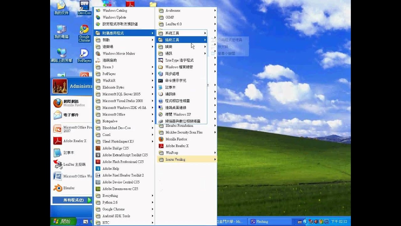Screen dimensions: 401x226
Task: Open 掃描器與數位相機精靈
Action: pyautogui.click(x=182, y=121)
